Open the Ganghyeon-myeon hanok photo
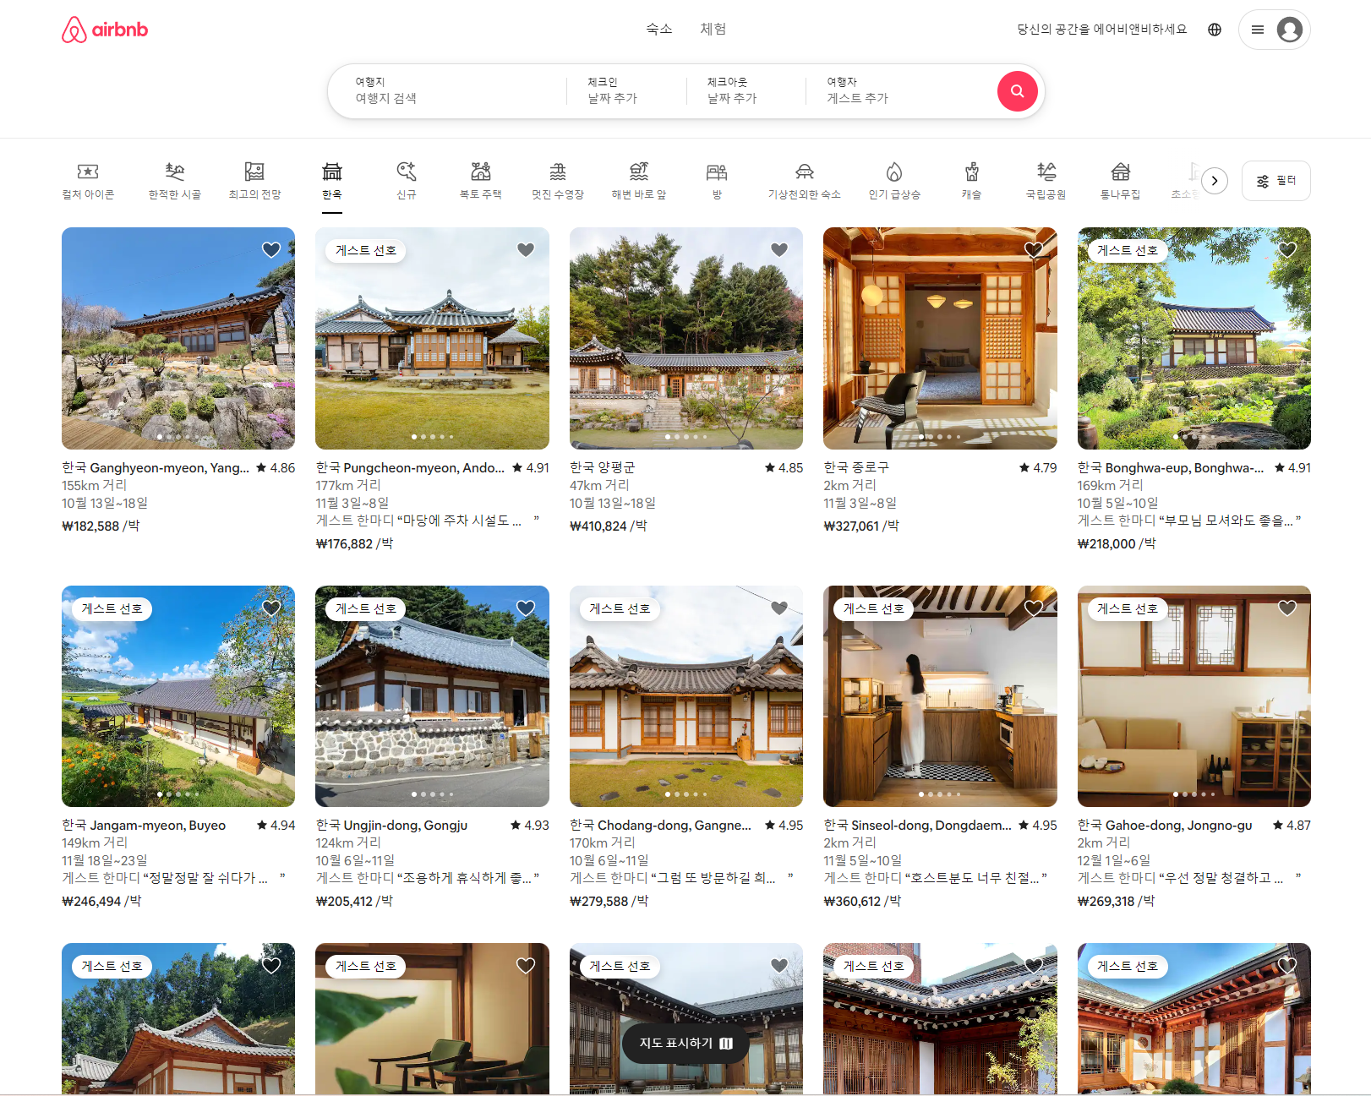 pyautogui.click(x=178, y=338)
